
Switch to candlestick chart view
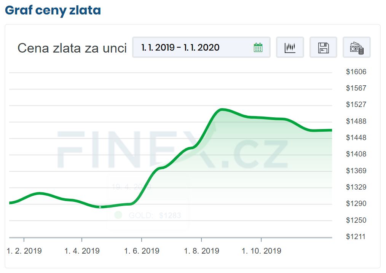[x=290, y=48]
